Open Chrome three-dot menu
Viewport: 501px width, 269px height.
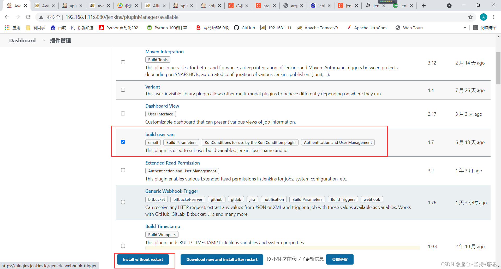pos(494,17)
